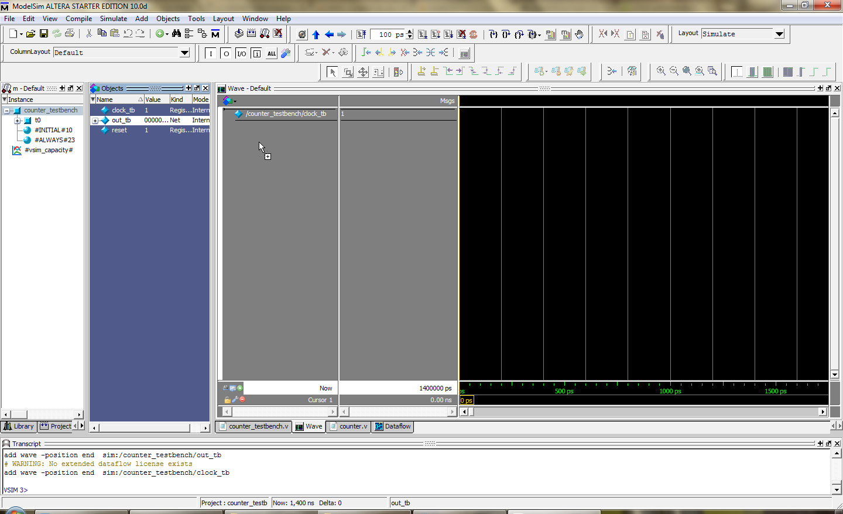
Task: Click the Compile icon in toolbar
Action: pos(239,34)
